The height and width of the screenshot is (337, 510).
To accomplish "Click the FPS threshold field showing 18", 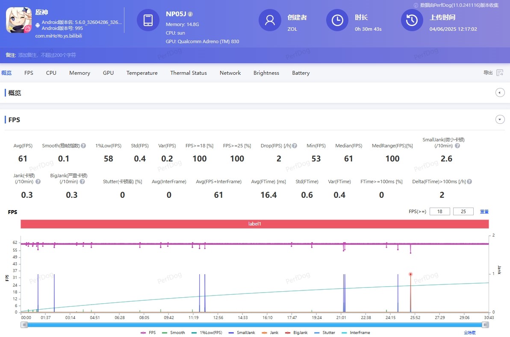I will [439, 211].
